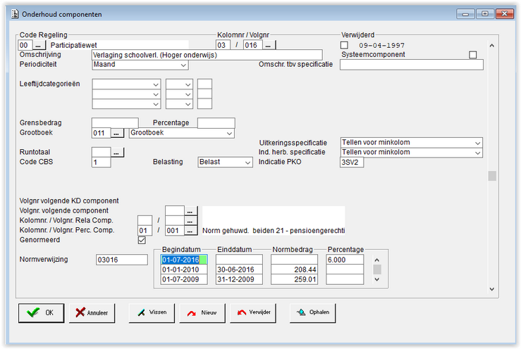Click the Grensbedrag input field
Viewport: 521px width, 349px height.
[115, 122]
